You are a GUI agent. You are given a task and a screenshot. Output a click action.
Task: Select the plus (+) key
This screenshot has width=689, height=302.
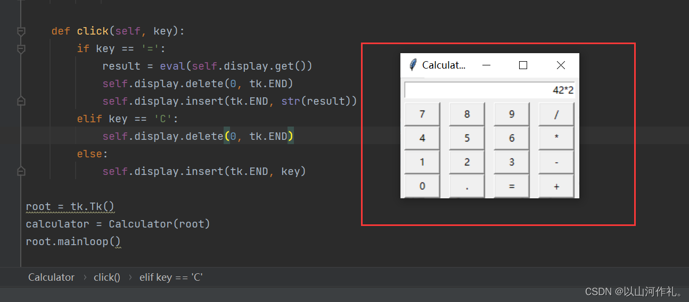coord(556,186)
